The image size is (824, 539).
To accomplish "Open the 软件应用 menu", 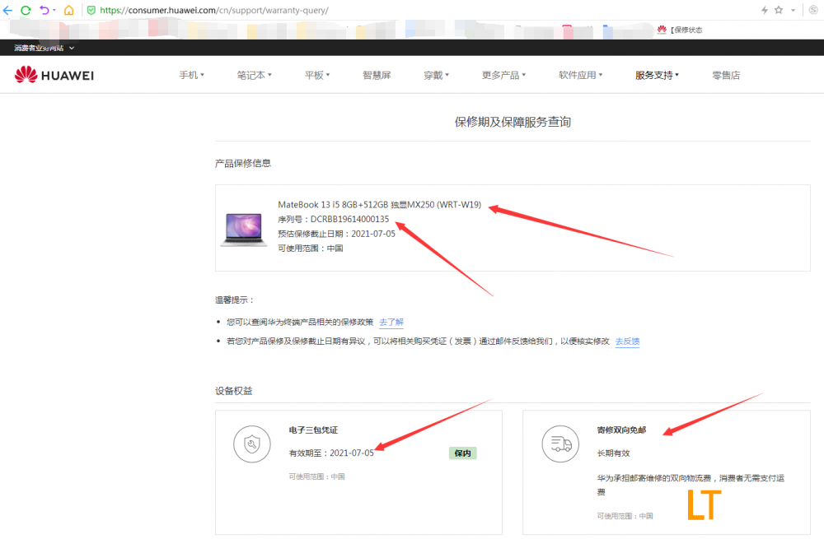I will [580, 75].
